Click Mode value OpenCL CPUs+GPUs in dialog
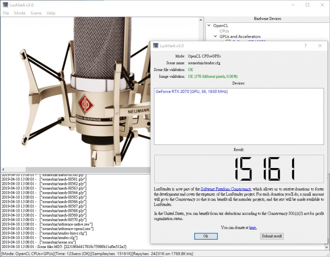 point(205,56)
